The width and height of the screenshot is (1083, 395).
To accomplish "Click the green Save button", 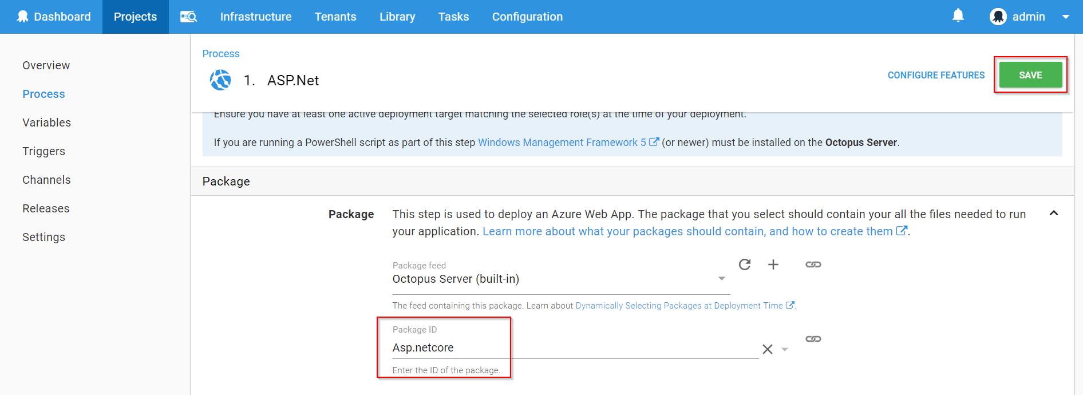I will tap(1030, 75).
